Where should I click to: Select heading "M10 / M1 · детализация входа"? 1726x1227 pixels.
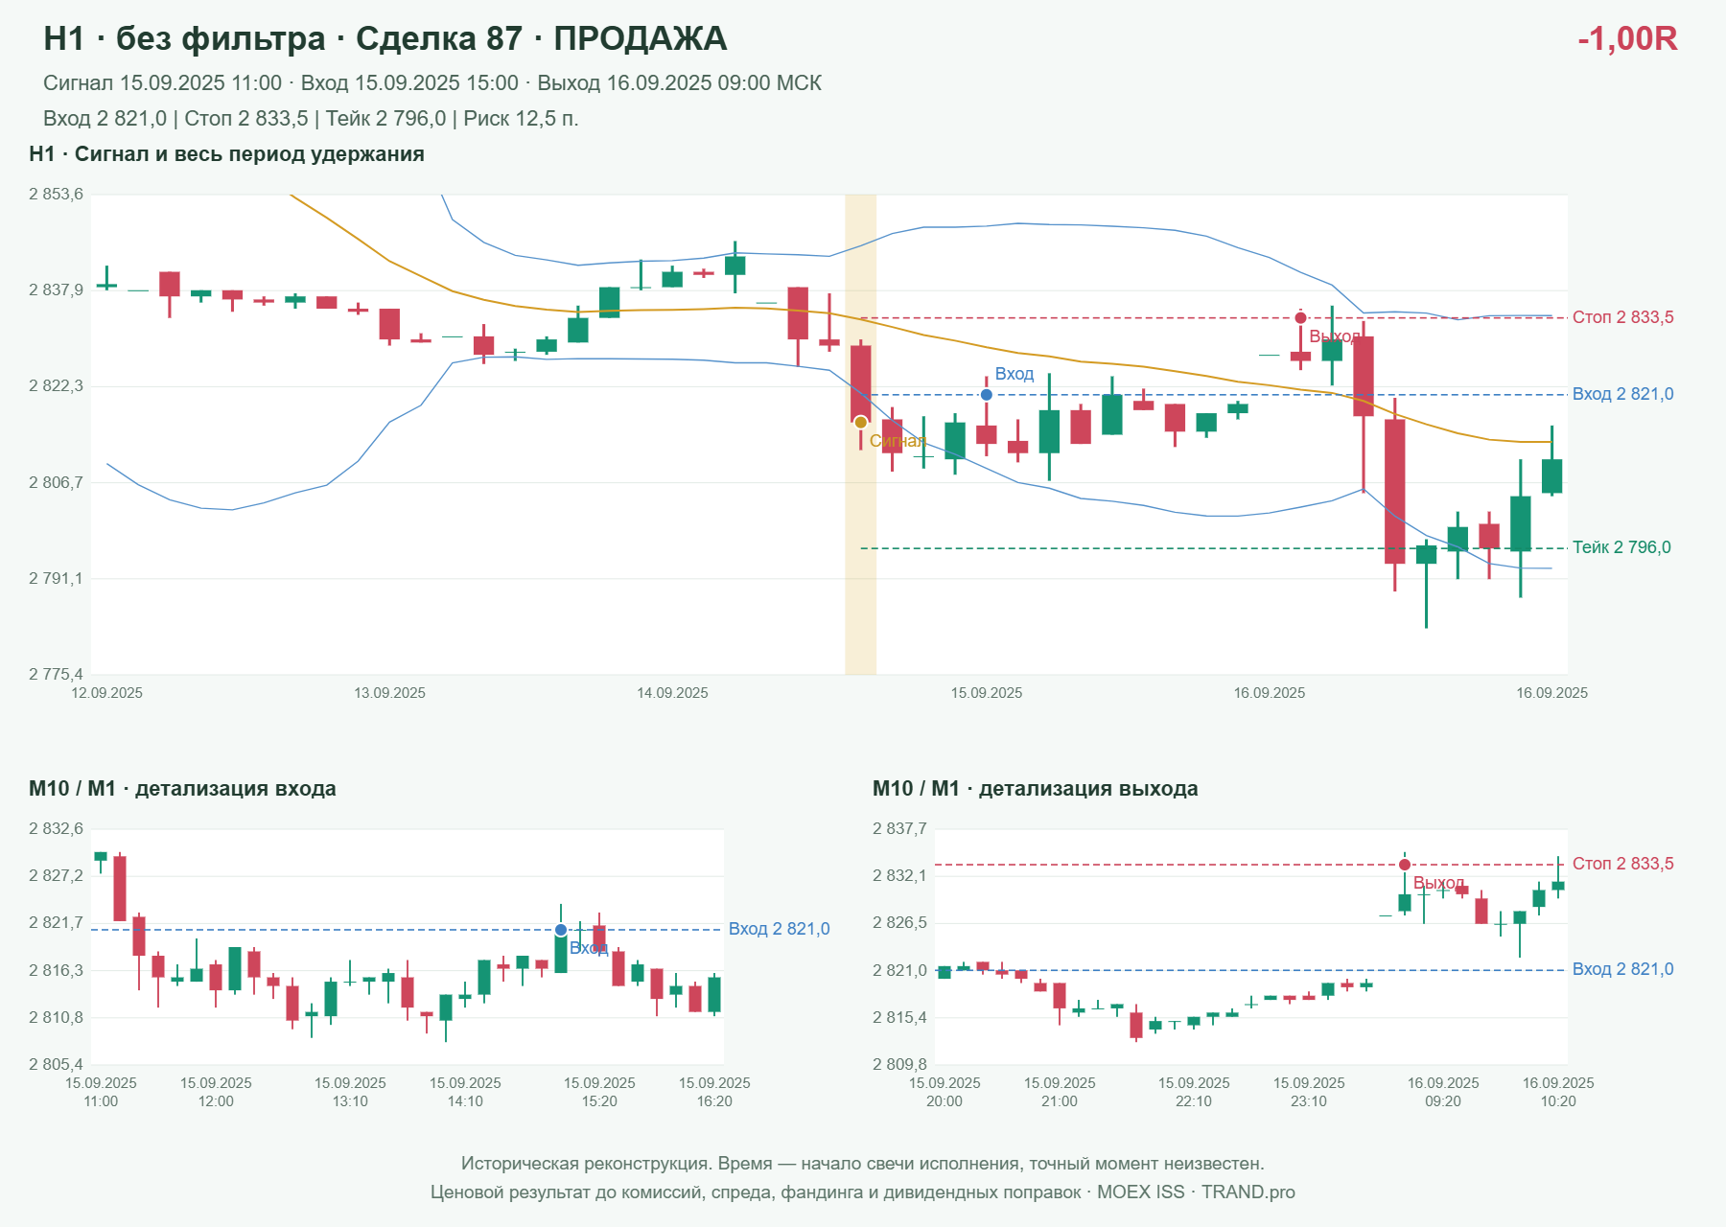tap(182, 789)
